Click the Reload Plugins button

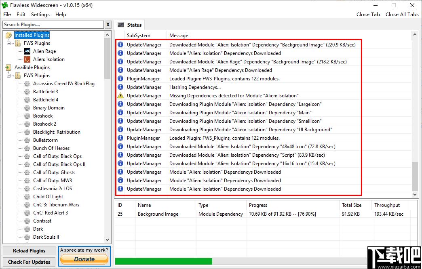[x=29, y=251]
